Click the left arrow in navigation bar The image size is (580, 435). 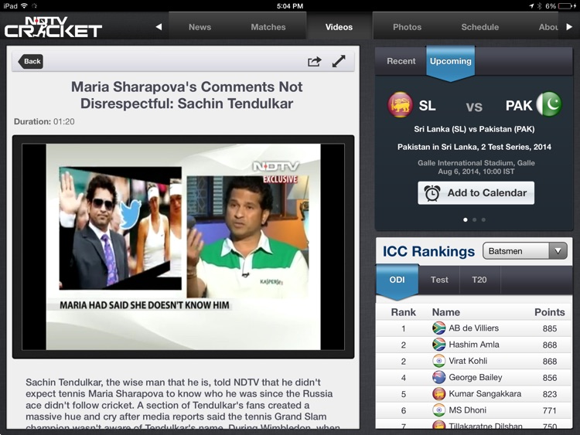point(159,26)
